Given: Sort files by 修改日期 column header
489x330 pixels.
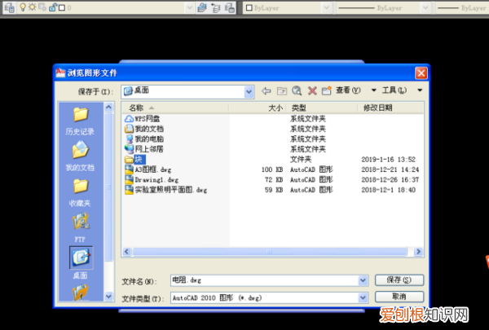Looking at the screenshot, I should (390, 108).
